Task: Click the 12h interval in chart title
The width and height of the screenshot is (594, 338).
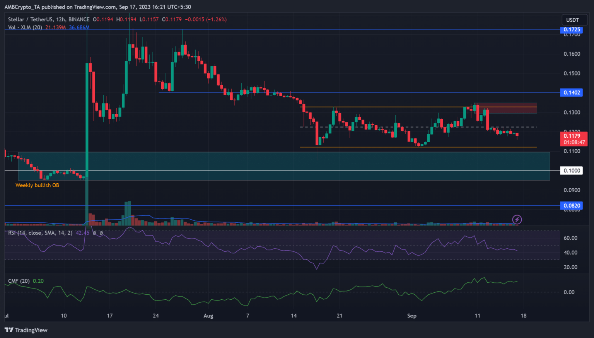Action: (x=60, y=19)
